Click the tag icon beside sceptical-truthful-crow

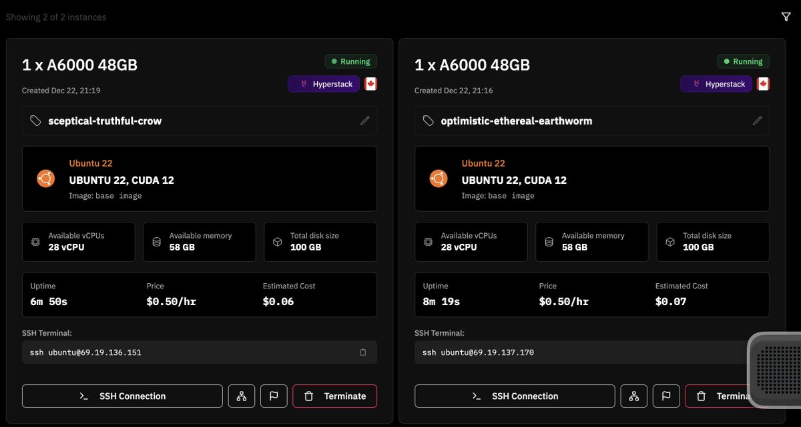(x=36, y=121)
